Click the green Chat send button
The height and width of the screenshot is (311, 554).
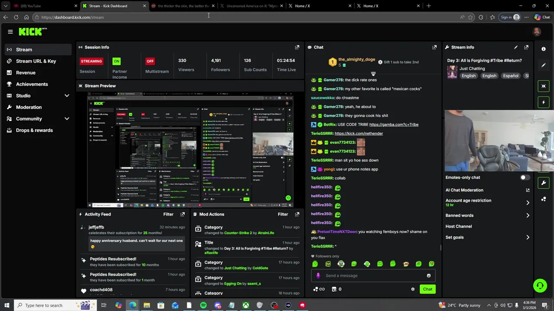(x=428, y=289)
